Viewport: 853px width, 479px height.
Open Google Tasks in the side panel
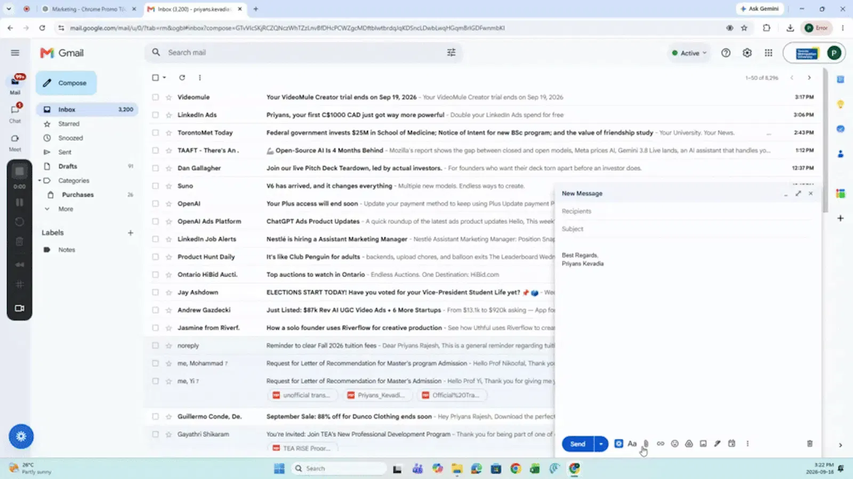(840, 129)
